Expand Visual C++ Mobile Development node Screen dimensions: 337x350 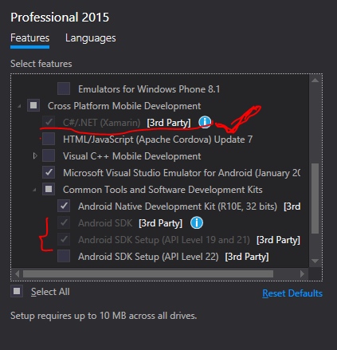[x=35, y=155]
